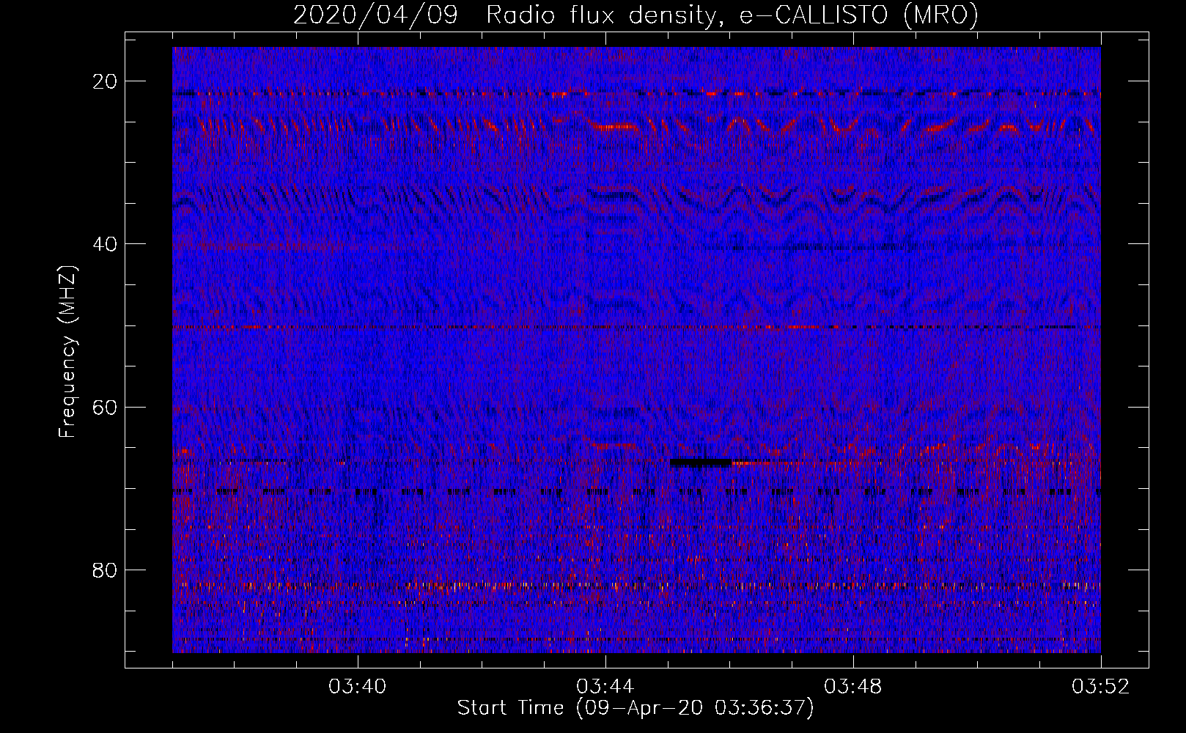Screen dimensions: 1186x733
Task: Click the 80 MHz frequency tick label
Action: [x=105, y=570]
